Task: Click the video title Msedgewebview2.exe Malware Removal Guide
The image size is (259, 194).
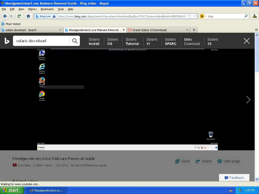Action: pos(54,159)
